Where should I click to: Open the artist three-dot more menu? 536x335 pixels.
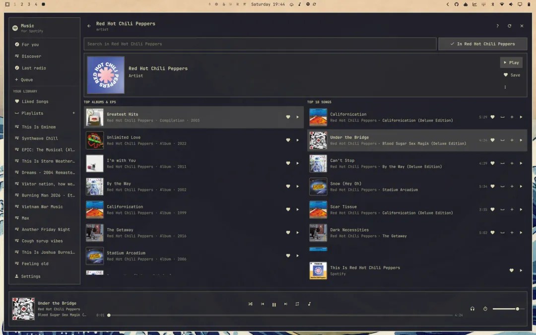pyautogui.click(x=505, y=87)
